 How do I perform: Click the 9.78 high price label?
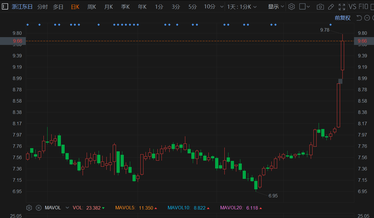(325, 30)
